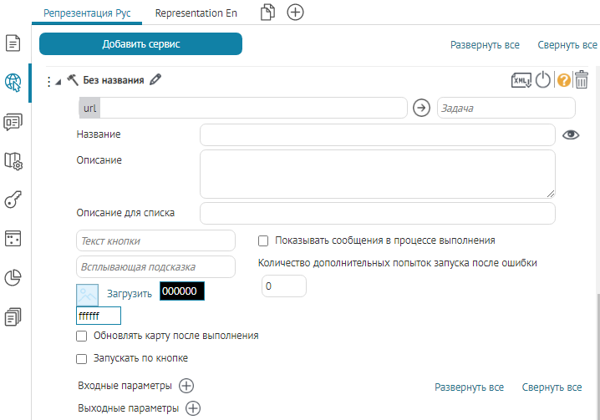The image size is (600, 420).
Task: Collapse the Без названия service triangle
Action: [x=58, y=81]
